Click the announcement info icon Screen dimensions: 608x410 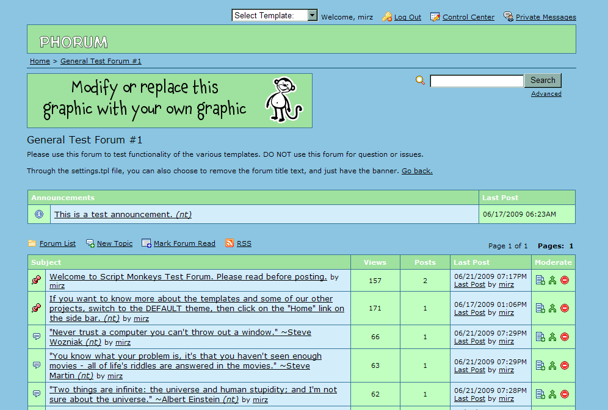click(x=39, y=214)
